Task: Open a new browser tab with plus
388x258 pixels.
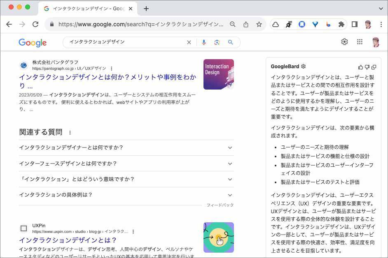Action: coord(146,9)
